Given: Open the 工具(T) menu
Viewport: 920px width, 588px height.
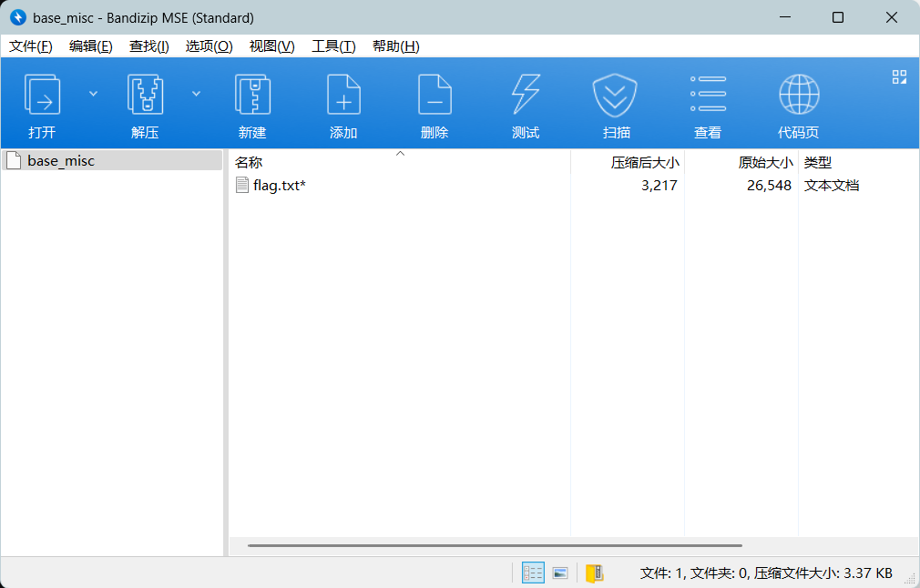Looking at the screenshot, I should (x=333, y=46).
